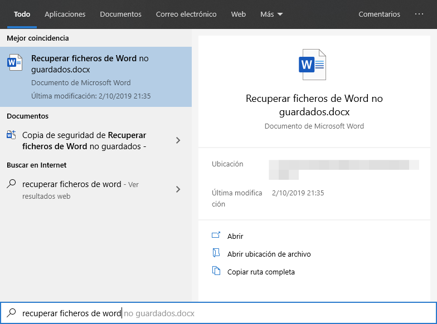Screen dimensions: 437x324
Task: Click the Comentarios link
Action: [379, 14]
